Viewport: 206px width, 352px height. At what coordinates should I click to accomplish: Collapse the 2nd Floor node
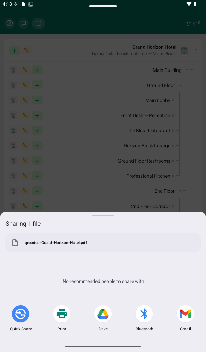pos(180,191)
